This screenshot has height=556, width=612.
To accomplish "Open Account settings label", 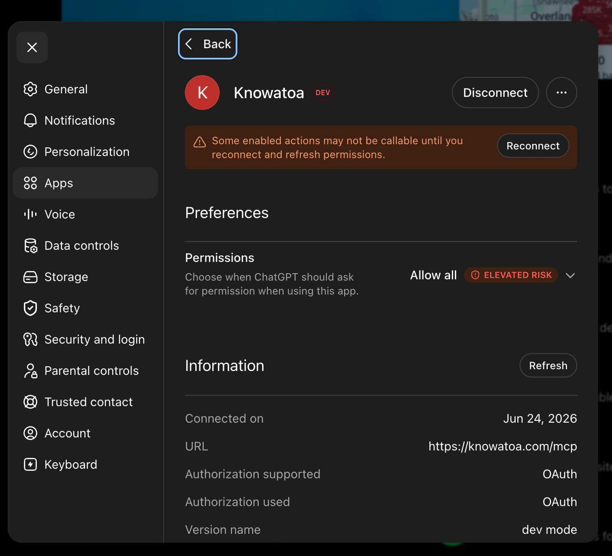I will click(67, 433).
